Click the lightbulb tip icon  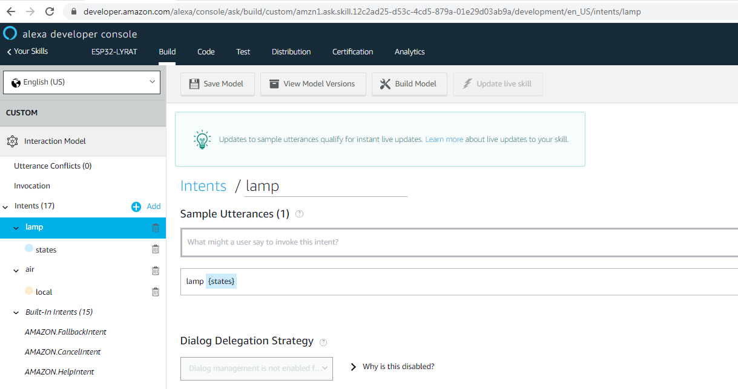(202, 139)
